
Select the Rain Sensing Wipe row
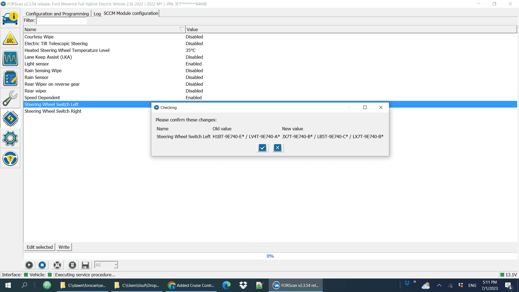270,71
